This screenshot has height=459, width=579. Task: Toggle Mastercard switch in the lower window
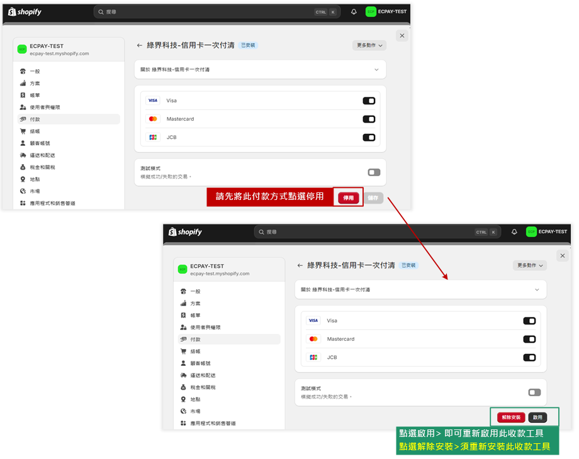[529, 339]
